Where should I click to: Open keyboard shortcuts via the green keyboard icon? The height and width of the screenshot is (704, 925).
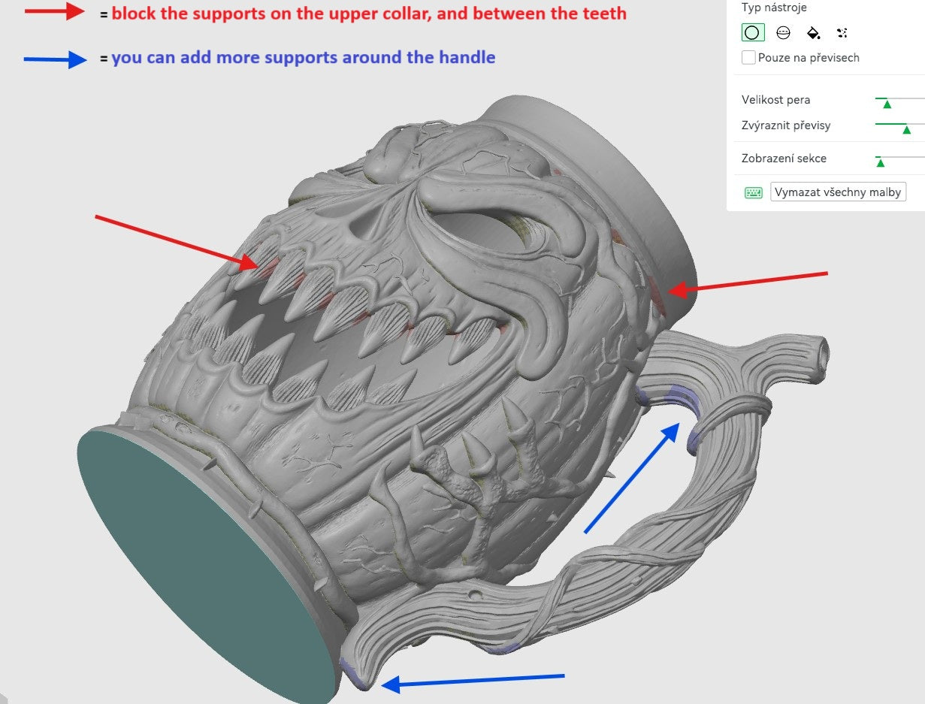coord(754,192)
